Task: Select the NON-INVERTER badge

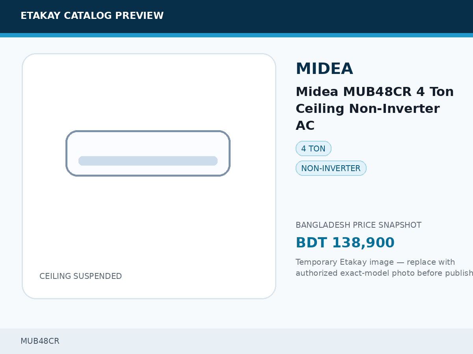Action: [x=331, y=168]
